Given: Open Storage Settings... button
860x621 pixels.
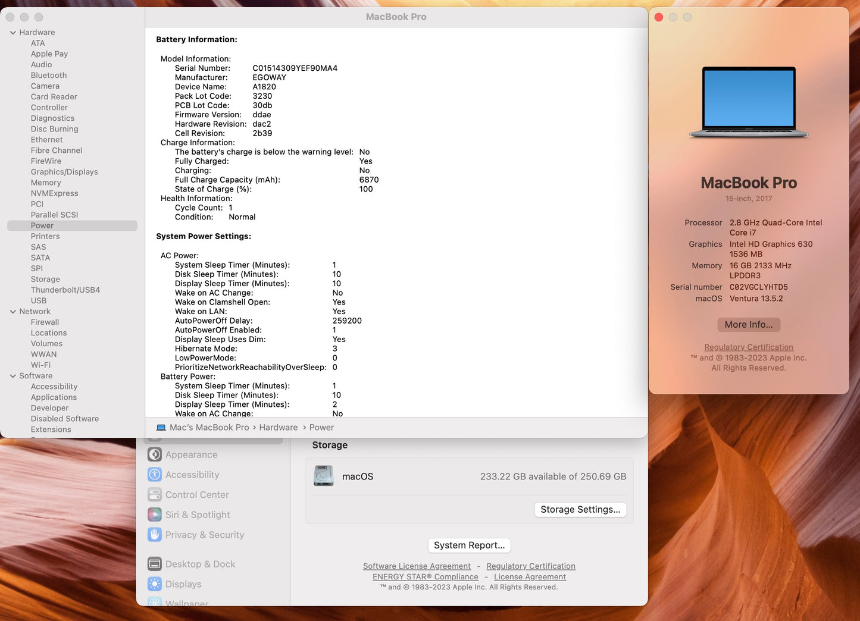Looking at the screenshot, I should click(580, 510).
